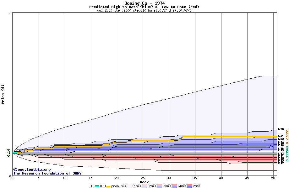This screenshot has height=188, width=289.
Task: Click the '0.14' starting price label
Action: click(x=9, y=153)
